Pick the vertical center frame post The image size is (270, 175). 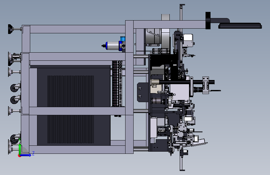point(129,87)
